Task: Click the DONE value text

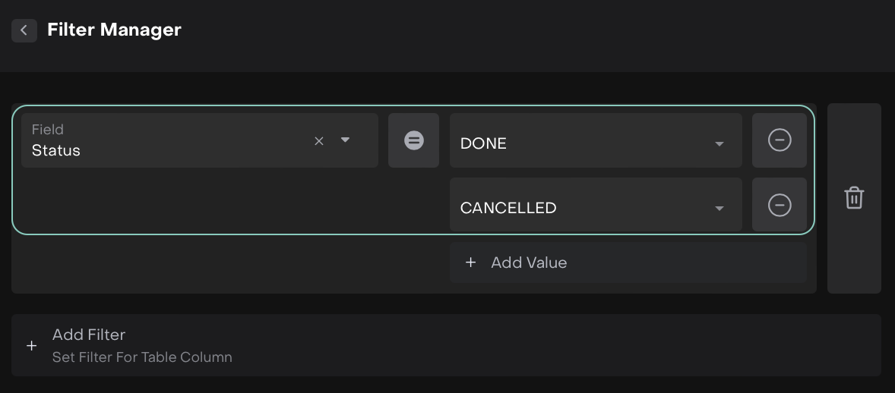Action: pos(483,143)
